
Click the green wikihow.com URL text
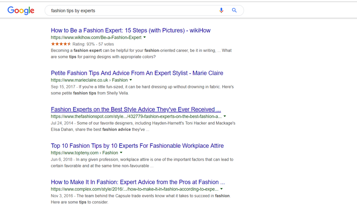tap(96, 38)
